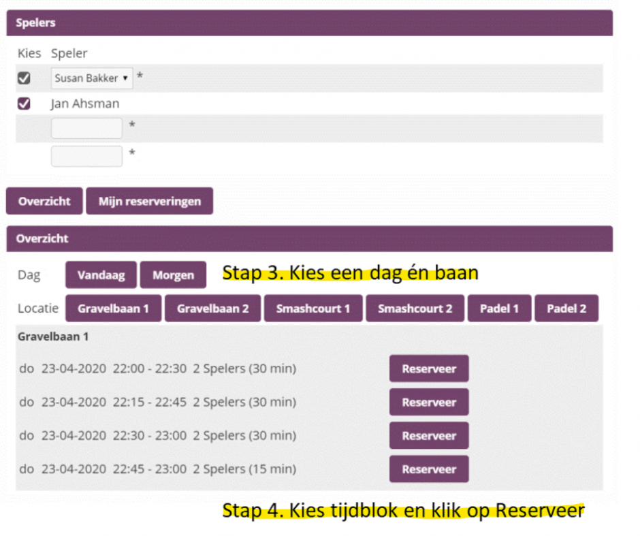Click the Overzicht button
Image resolution: width=640 pixels, height=536 pixels.
point(44,201)
